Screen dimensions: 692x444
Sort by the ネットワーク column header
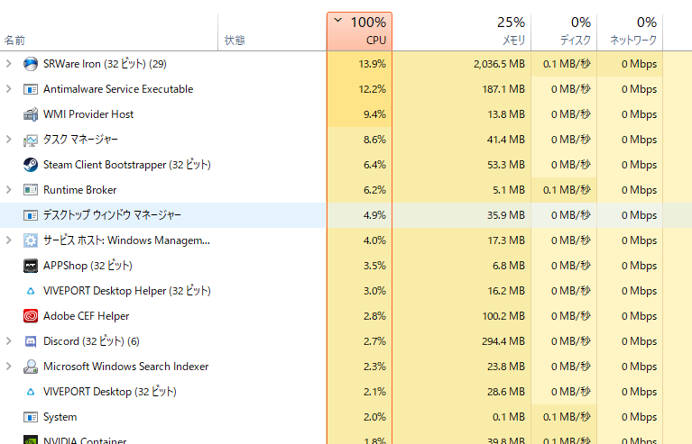point(630,32)
